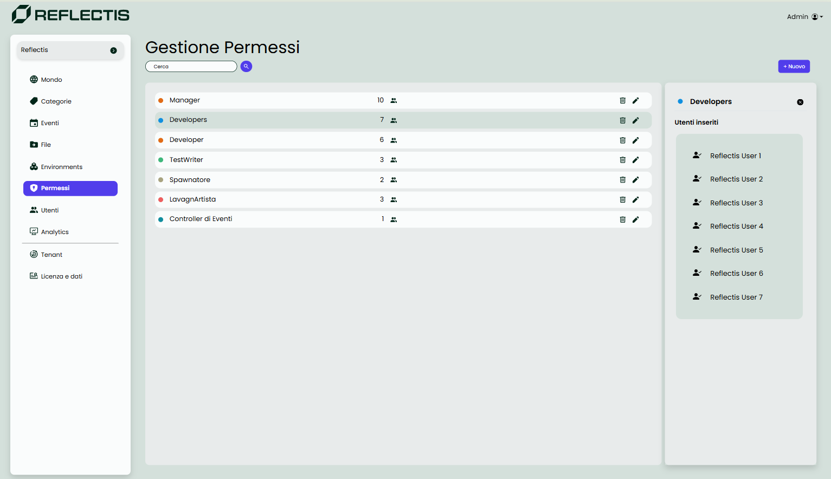Toggle selection of Reflectis User 7
831x479 pixels.
click(x=736, y=297)
